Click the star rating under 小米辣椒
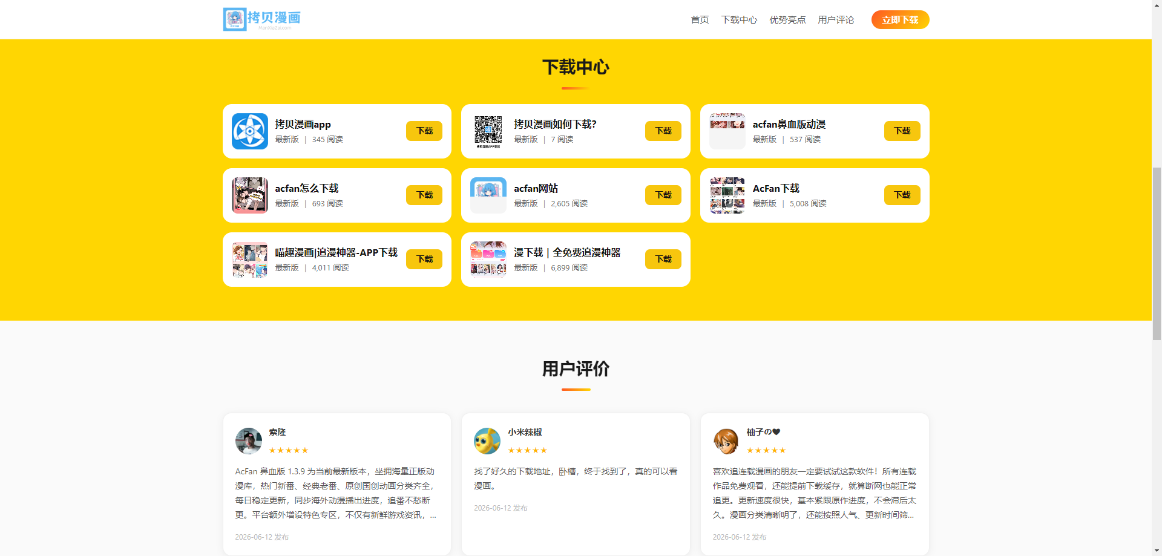This screenshot has height=556, width=1162. (527, 450)
